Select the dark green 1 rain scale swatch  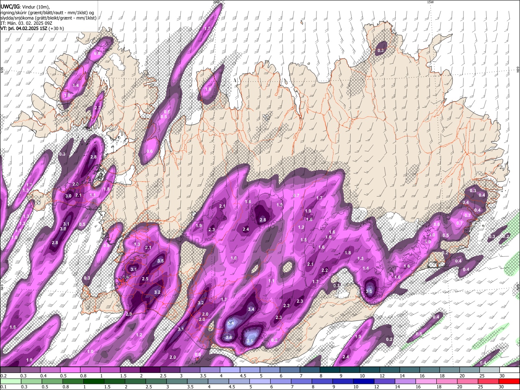point(93,381)
